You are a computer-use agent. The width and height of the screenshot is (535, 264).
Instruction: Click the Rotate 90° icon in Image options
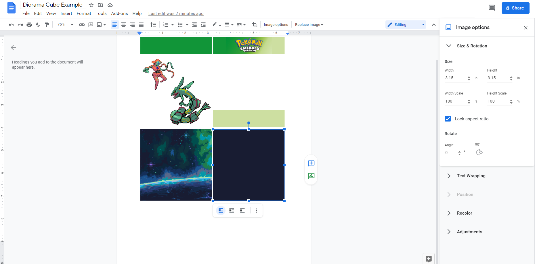[479, 152]
